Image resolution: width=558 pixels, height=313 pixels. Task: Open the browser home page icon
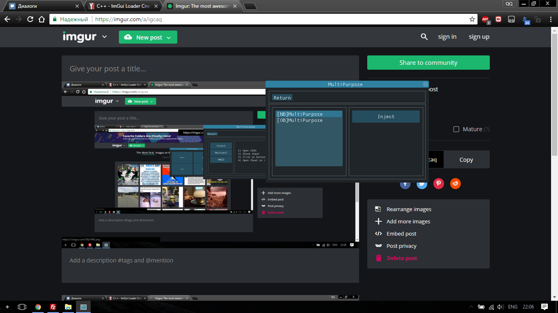41,19
